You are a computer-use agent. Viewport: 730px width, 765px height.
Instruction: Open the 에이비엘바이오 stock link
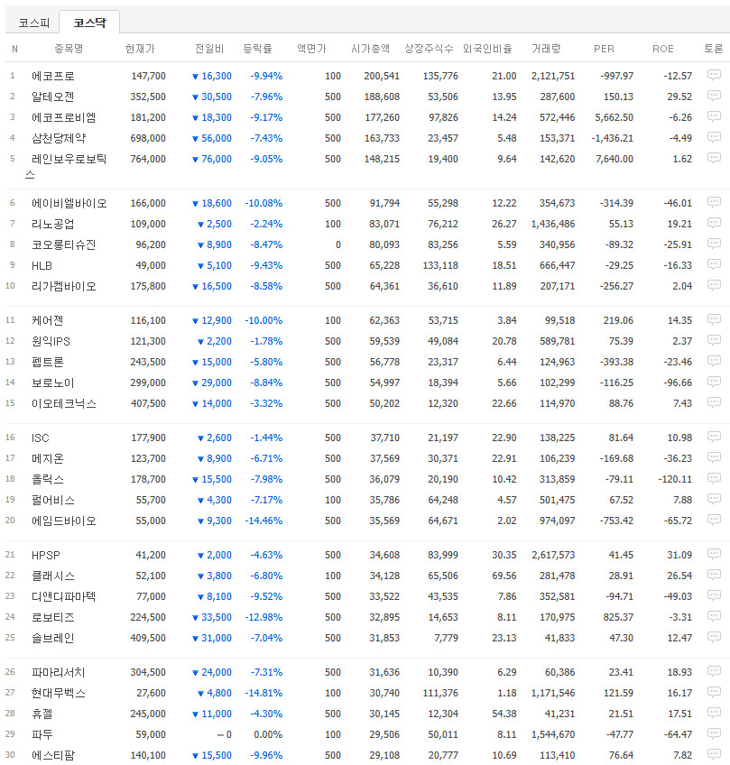[x=69, y=203]
